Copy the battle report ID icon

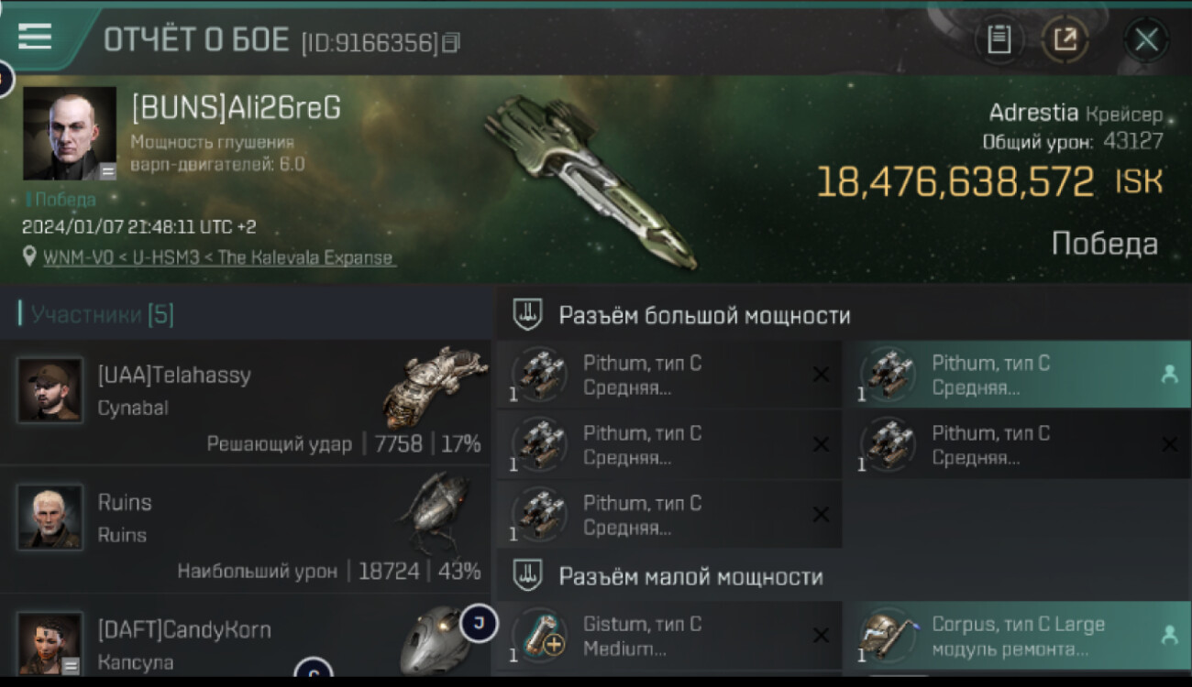tap(450, 43)
